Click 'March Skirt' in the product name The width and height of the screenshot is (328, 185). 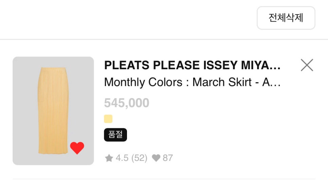(x=222, y=82)
